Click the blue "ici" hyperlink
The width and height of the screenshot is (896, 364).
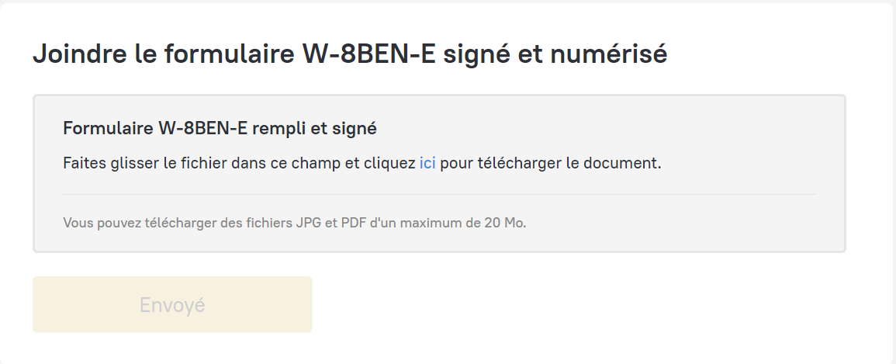(427, 164)
